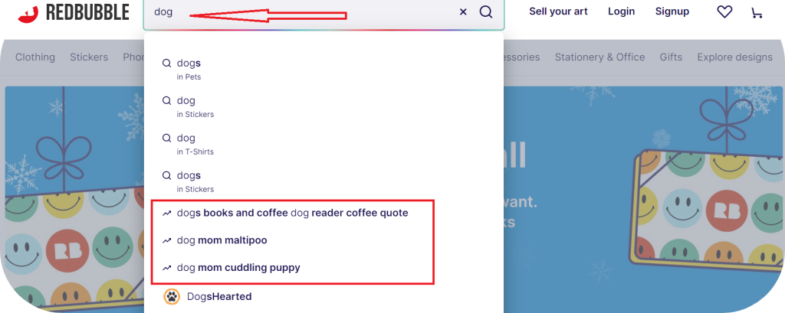Viewport: 785px width, 313px height.
Task: Select suggestion 'dogs in Stickers'
Action: (324, 181)
